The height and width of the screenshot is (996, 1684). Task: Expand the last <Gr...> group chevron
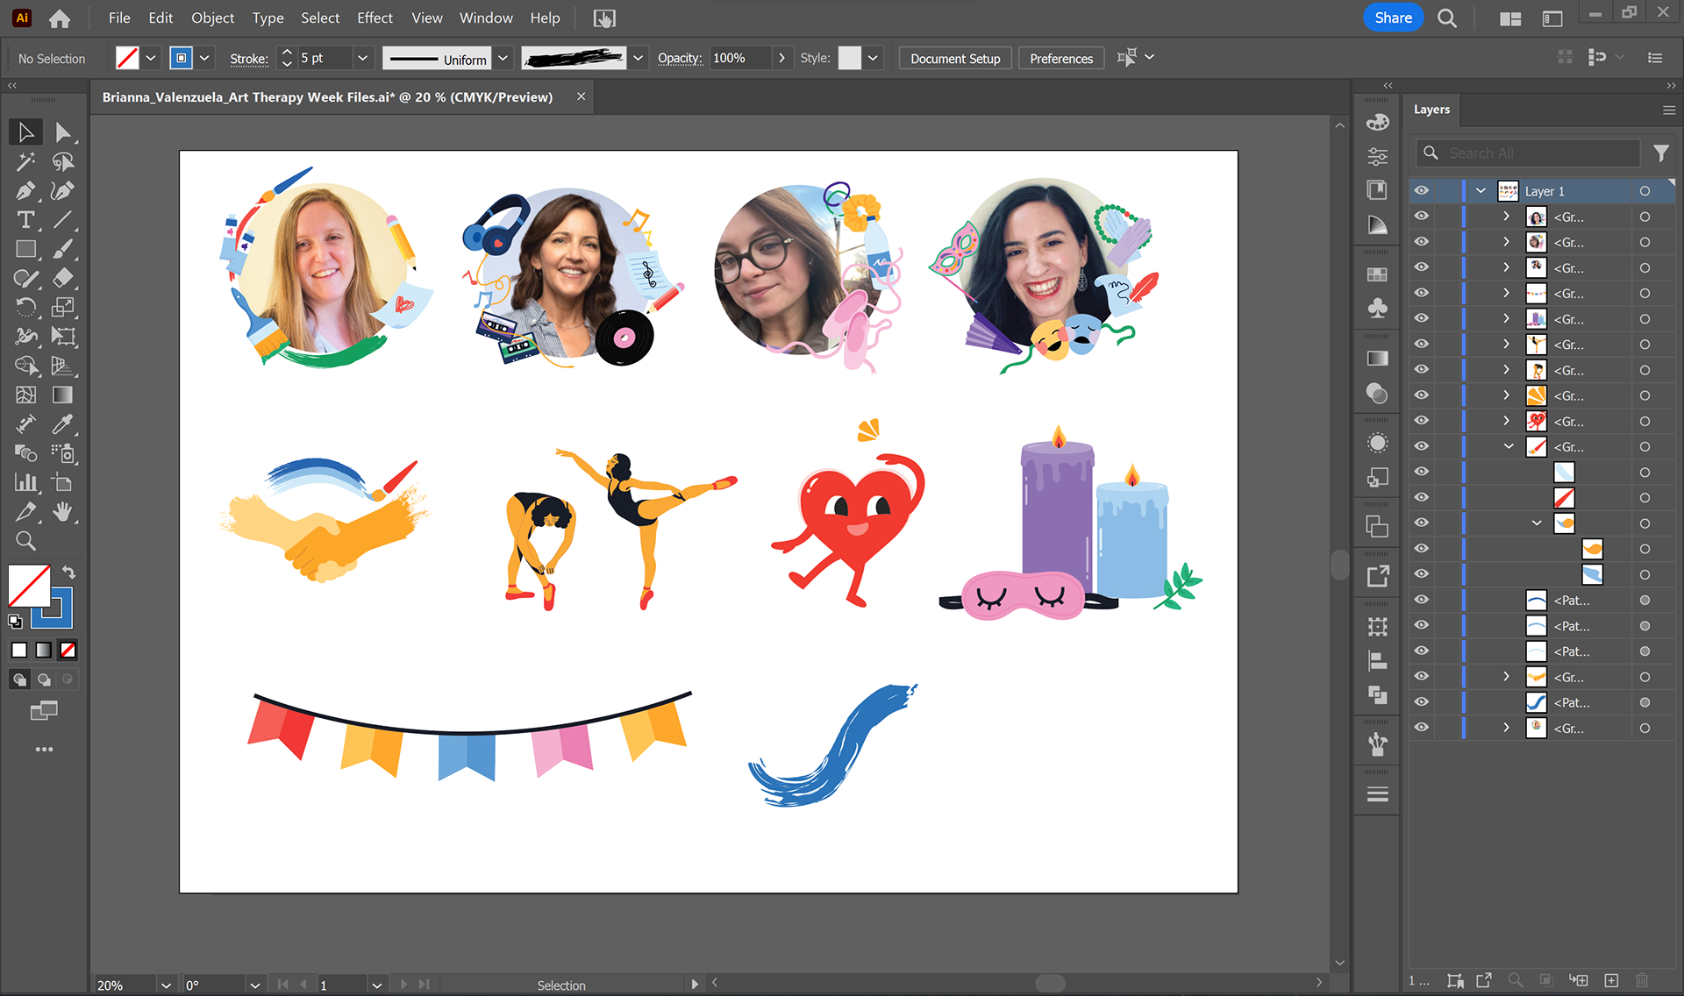coord(1506,728)
